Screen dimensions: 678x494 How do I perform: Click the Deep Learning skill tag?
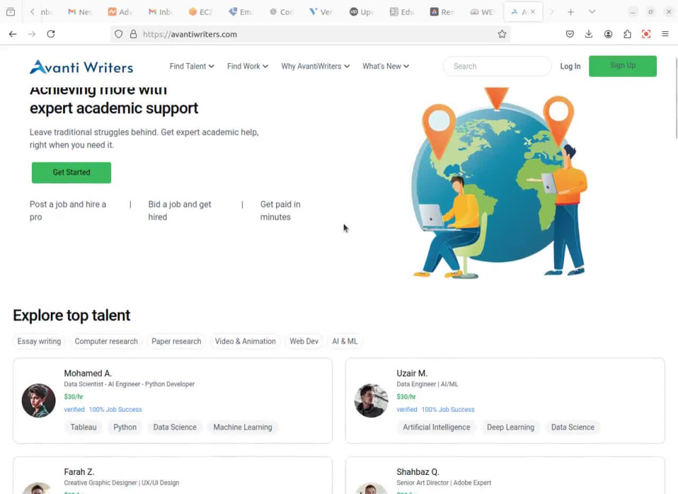tap(511, 427)
